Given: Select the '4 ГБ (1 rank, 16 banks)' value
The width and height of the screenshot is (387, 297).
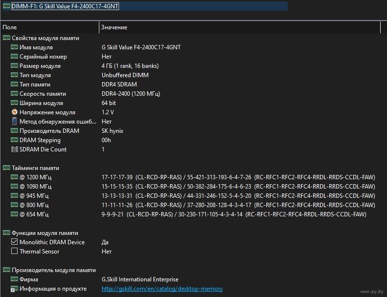Looking at the screenshot, I should point(130,66).
